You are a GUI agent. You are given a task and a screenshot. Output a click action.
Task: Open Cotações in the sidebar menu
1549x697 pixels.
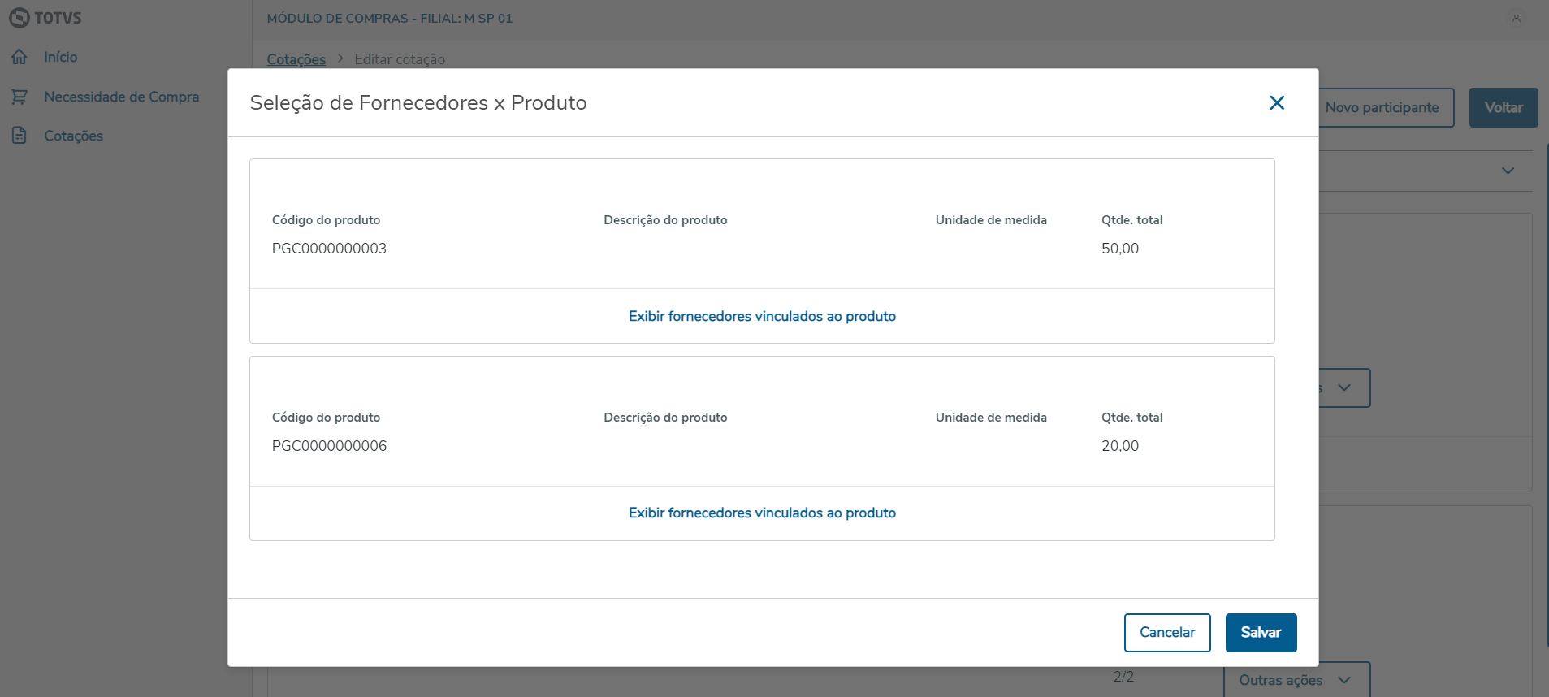(x=73, y=136)
